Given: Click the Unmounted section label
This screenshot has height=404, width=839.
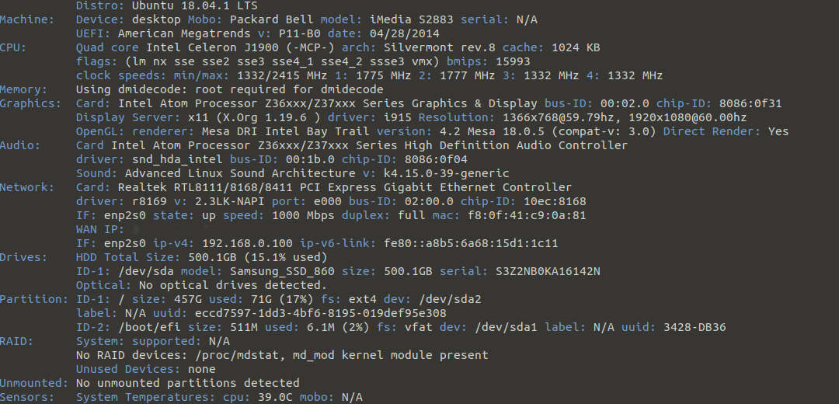Looking at the screenshot, I should coord(34,383).
